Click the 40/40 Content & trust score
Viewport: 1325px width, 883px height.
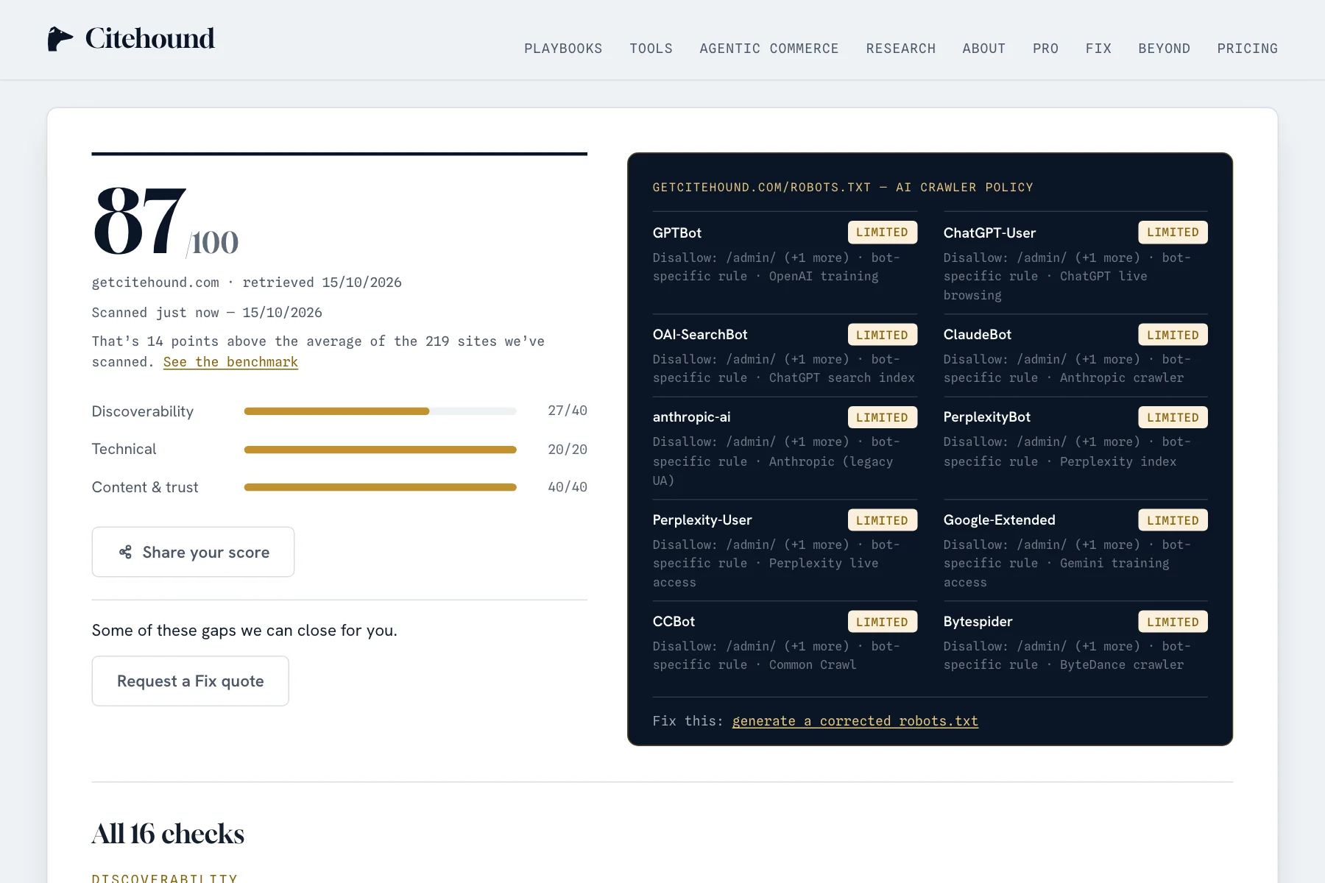(x=567, y=487)
